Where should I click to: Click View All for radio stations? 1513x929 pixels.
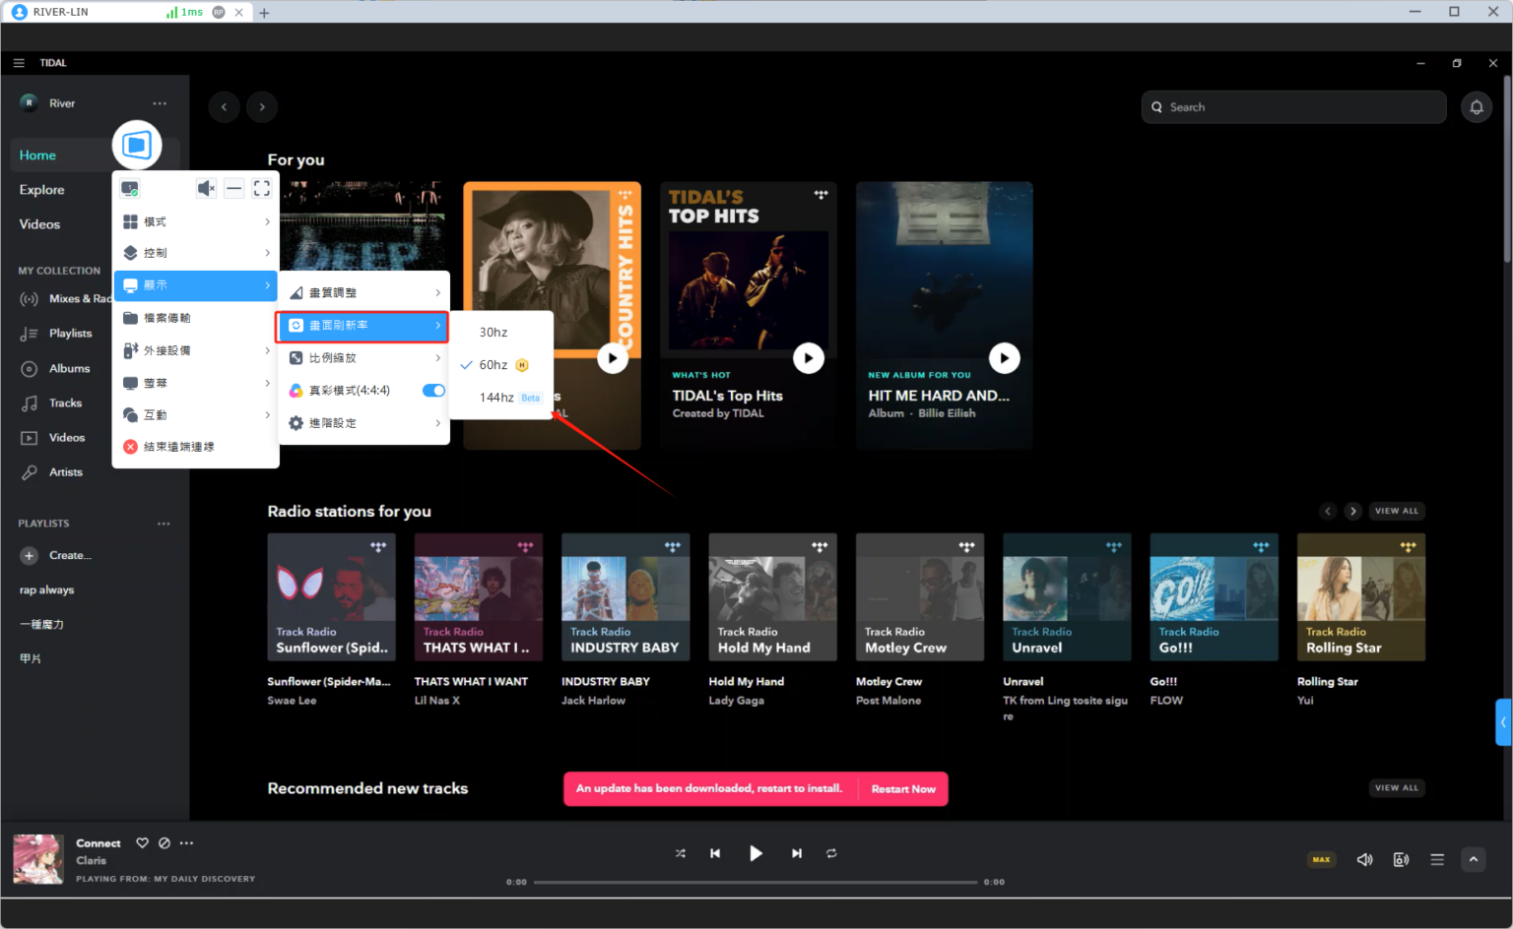pyautogui.click(x=1396, y=511)
